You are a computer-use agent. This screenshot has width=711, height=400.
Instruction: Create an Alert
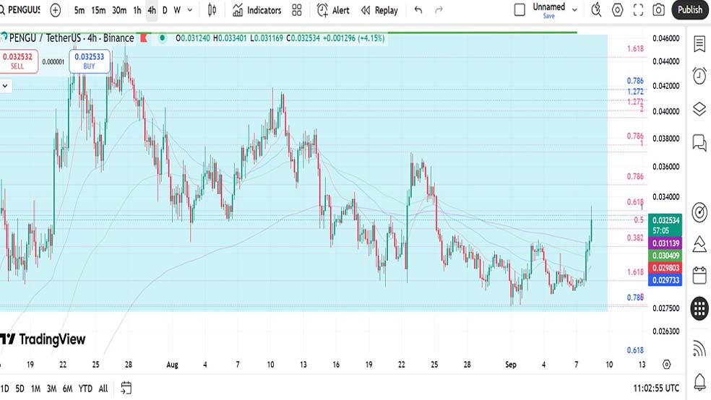click(333, 10)
